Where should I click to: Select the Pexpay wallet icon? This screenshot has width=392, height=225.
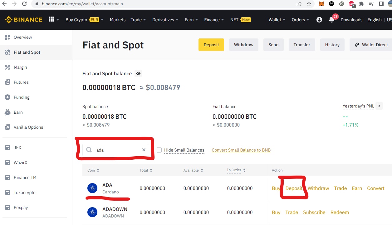tap(7, 207)
